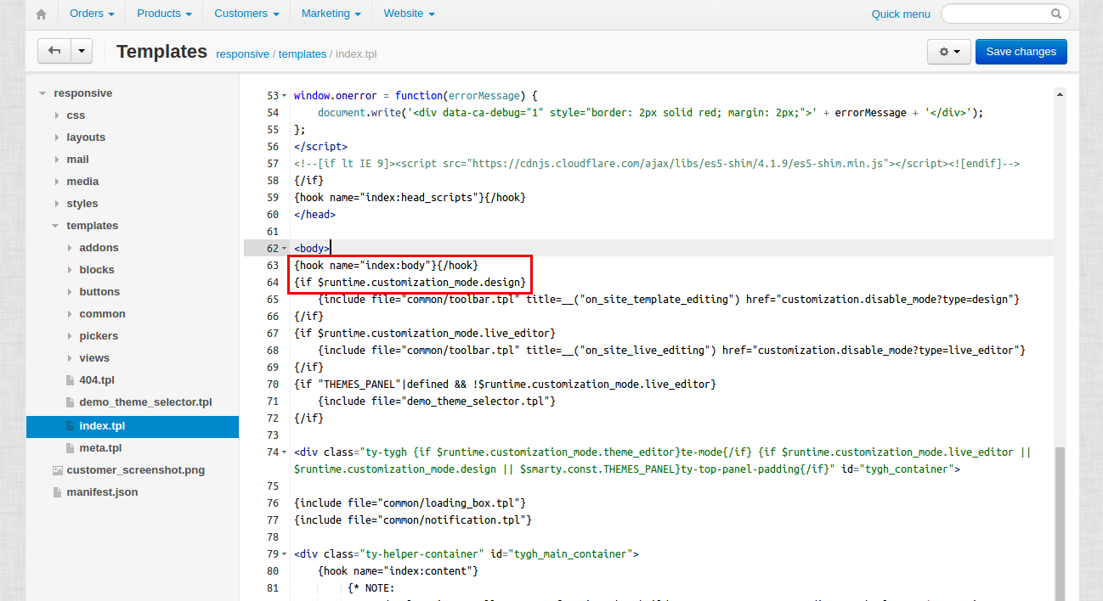Expand the styles folder arrow

point(56,204)
